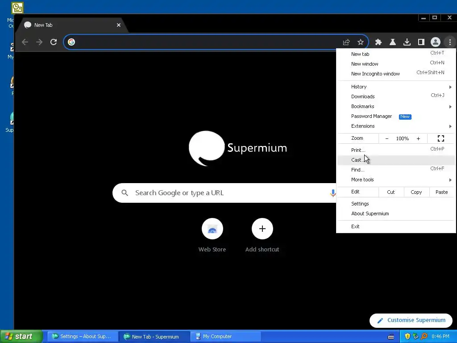
Task: Expand the History submenu
Action: (396, 87)
